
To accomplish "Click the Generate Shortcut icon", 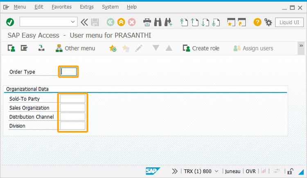I will 242,22.
